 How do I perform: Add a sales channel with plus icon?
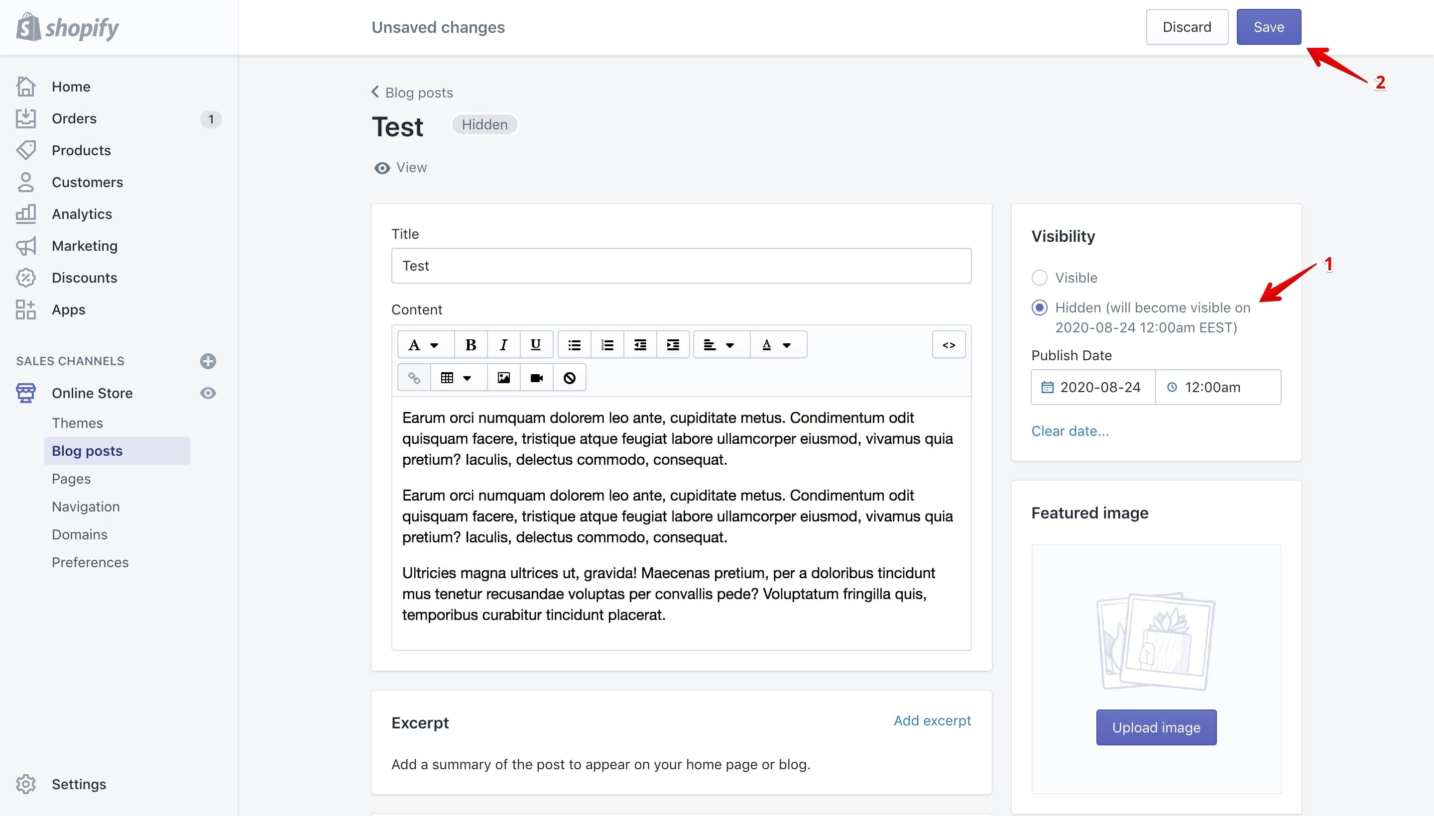(208, 361)
